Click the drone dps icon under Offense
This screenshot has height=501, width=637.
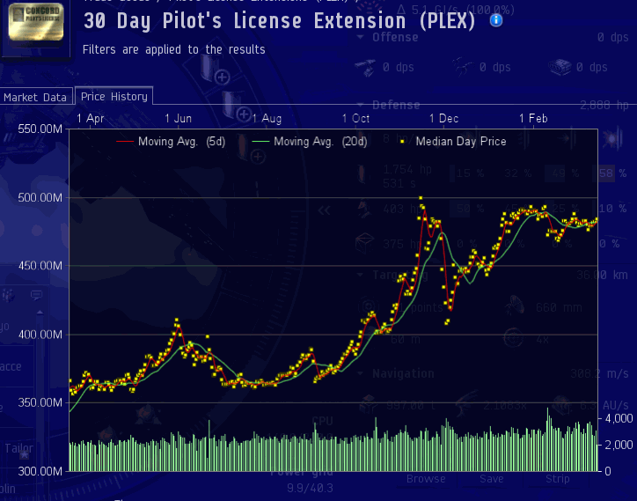(x=462, y=67)
